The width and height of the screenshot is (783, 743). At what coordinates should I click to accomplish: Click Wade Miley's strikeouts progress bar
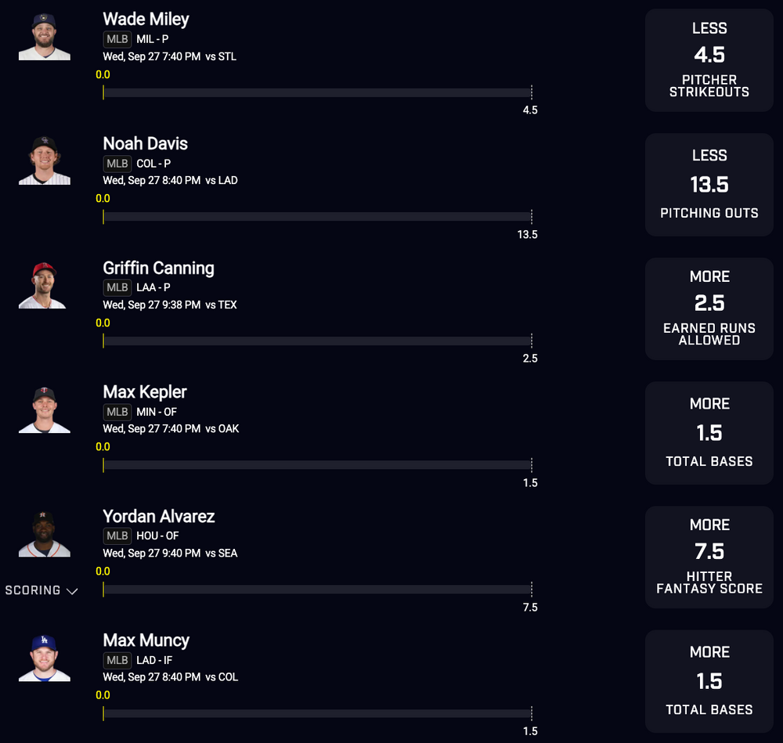coord(317,92)
